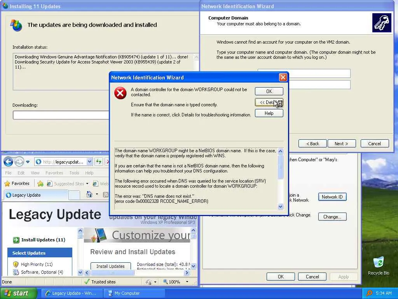Open a new blank browser tab
Viewport: 398px width, 299px height.
[74, 195]
